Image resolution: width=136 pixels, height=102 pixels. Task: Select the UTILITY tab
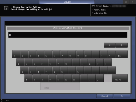coord(67,2)
